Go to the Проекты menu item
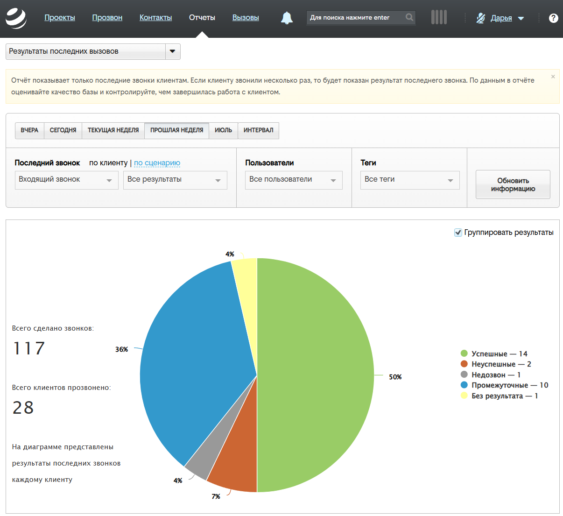 coord(60,18)
